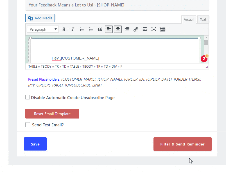Click the blue Save button
The image size is (226, 173).
point(35,144)
